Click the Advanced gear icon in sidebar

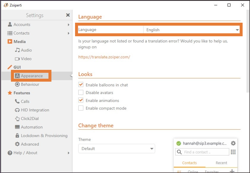coord(17,144)
